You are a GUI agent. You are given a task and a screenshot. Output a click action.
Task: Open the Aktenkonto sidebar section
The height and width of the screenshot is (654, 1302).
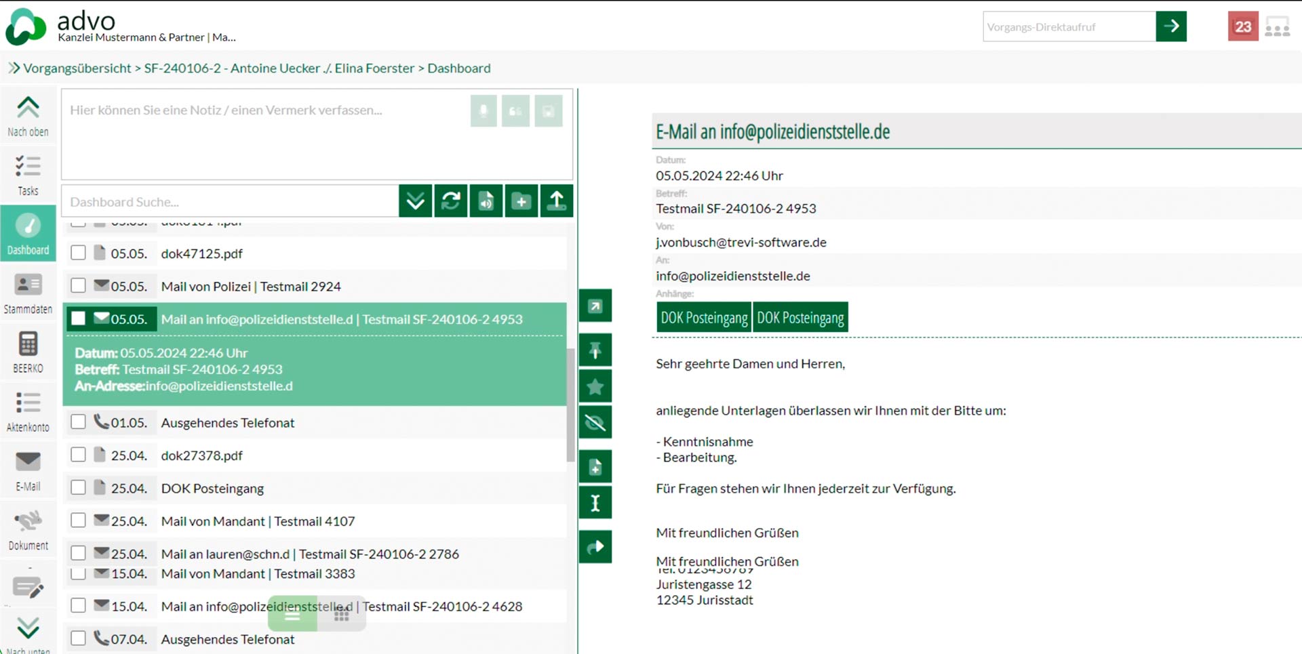pyautogui.click(x=28, y=411)
